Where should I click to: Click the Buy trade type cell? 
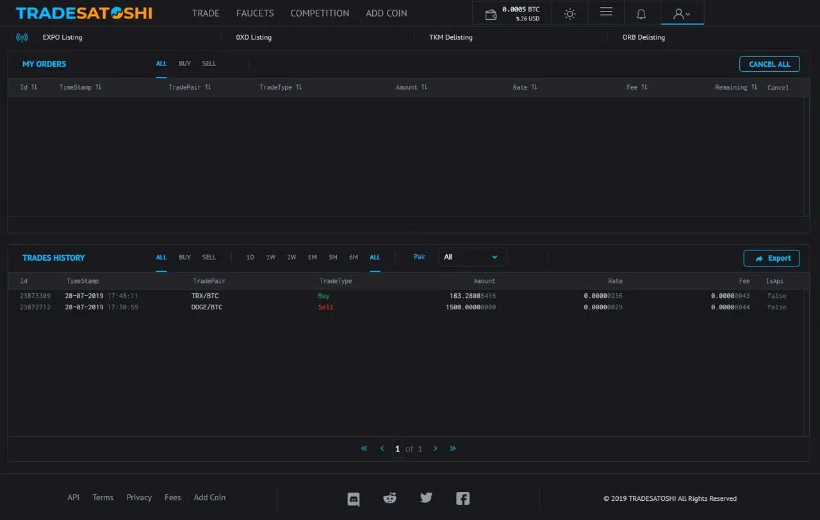click(324, 296)
